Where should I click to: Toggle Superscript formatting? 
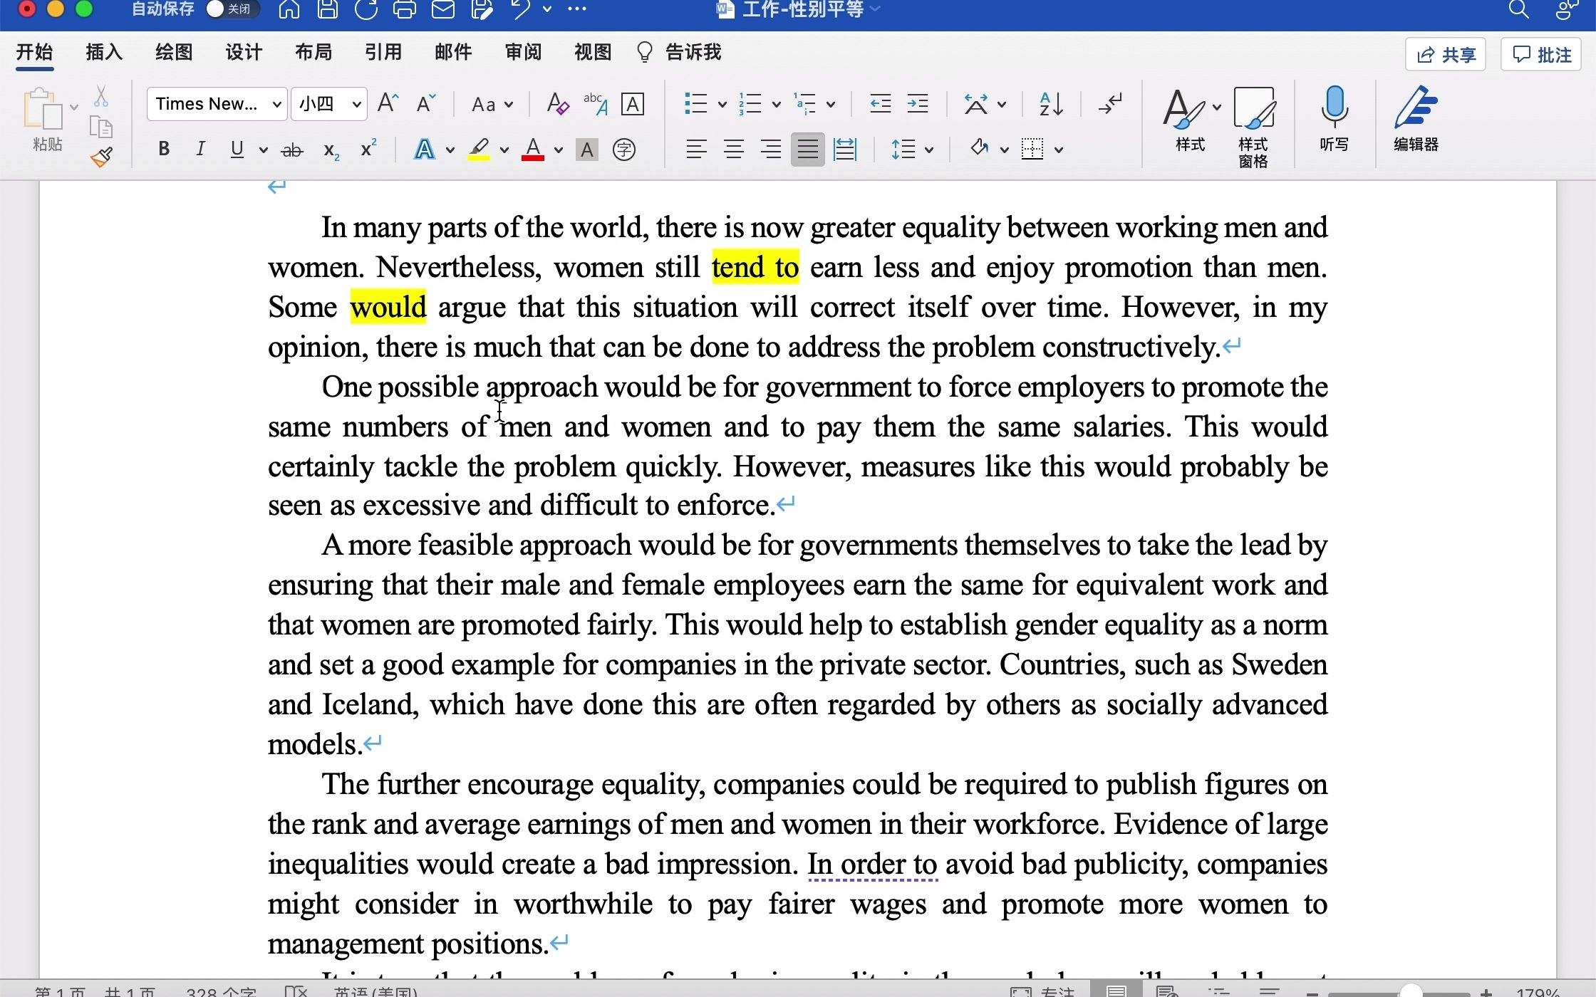pos(368,148)
